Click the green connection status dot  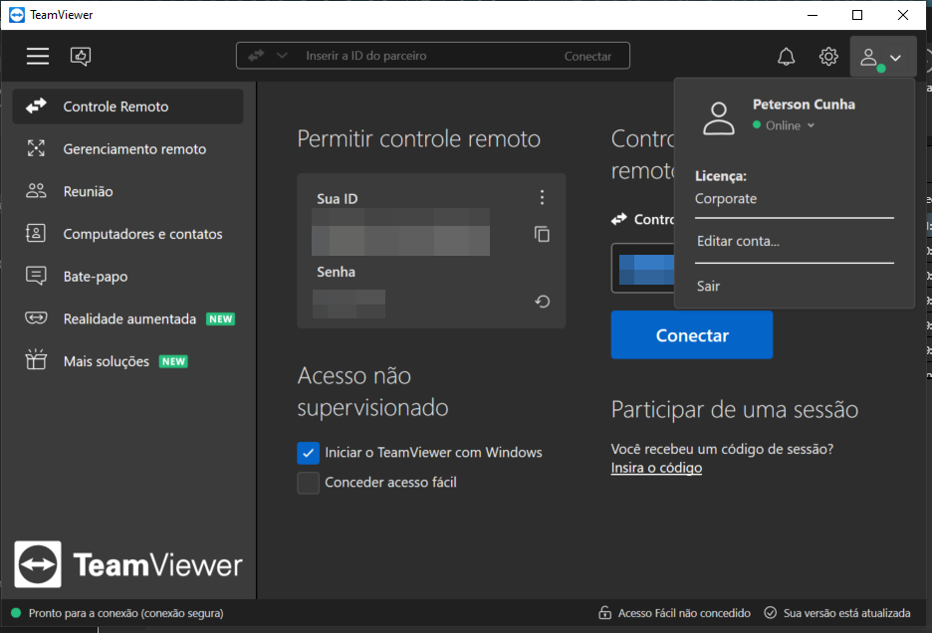16,613
